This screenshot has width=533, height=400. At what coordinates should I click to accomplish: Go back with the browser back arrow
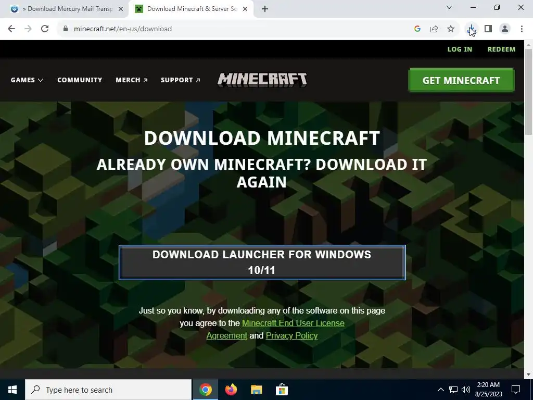coord(11,29)
